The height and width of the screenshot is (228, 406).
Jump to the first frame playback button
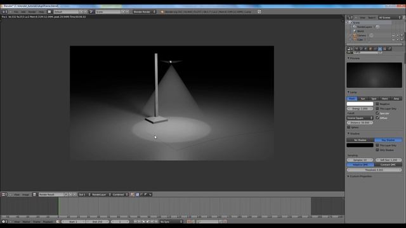135,222
